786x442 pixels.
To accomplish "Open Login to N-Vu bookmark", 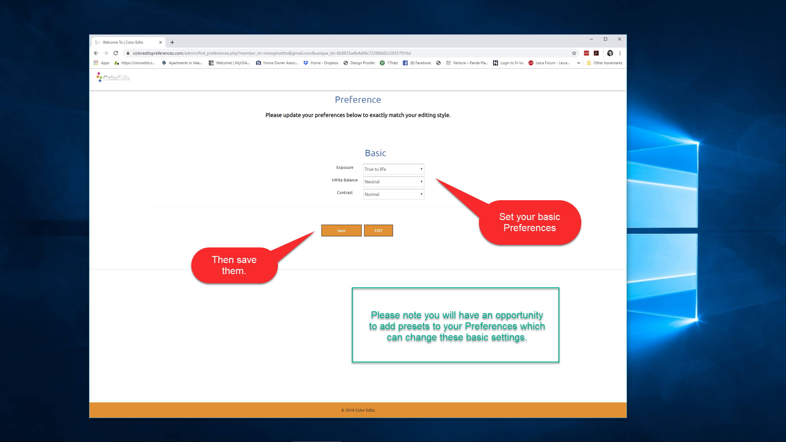I will point(508,63).
